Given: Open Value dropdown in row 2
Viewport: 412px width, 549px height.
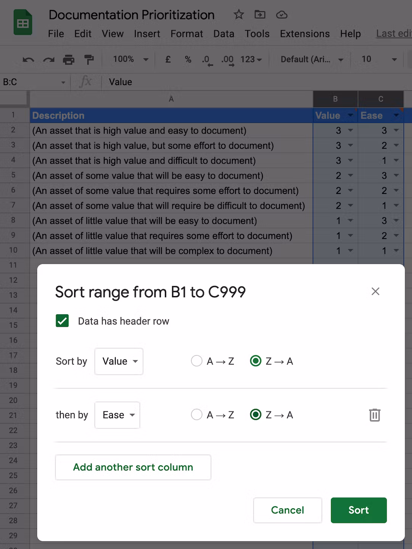Looking at the screenshot, I should (350, 130).
